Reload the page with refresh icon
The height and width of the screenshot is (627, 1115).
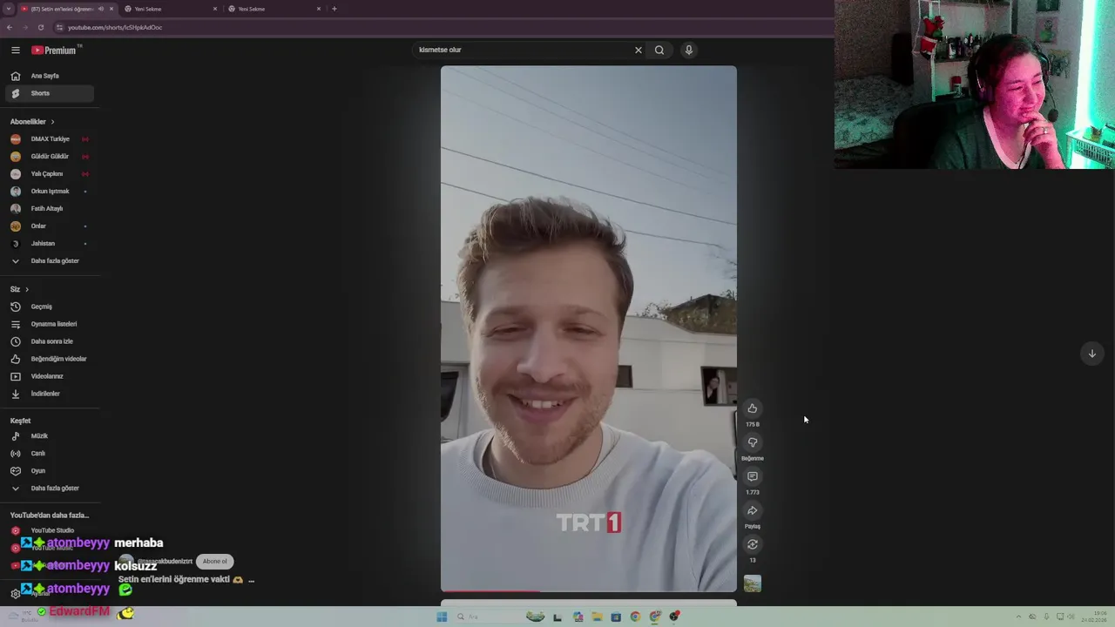tap(40, 27)
